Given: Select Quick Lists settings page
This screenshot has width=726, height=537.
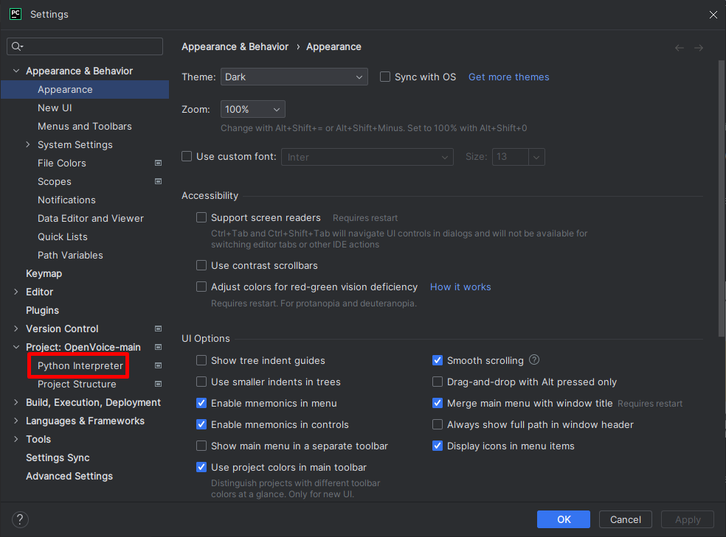Looking at the screenshot, I should point(63,236).
